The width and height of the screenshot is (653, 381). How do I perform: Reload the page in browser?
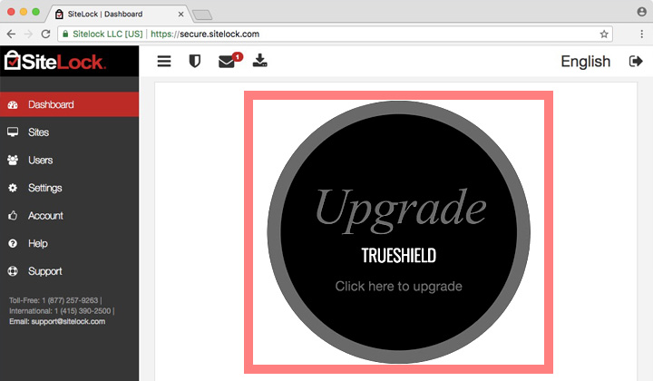click(46, 34)
